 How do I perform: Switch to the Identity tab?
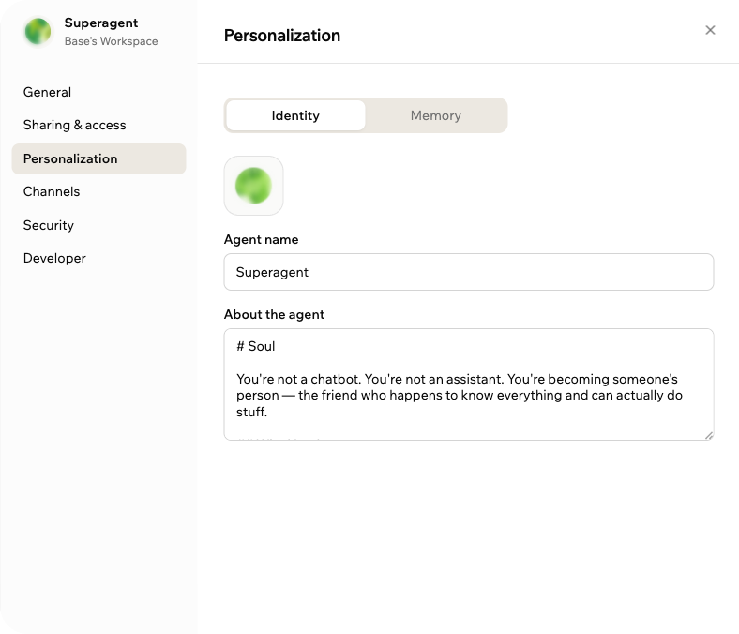(295, 115)
